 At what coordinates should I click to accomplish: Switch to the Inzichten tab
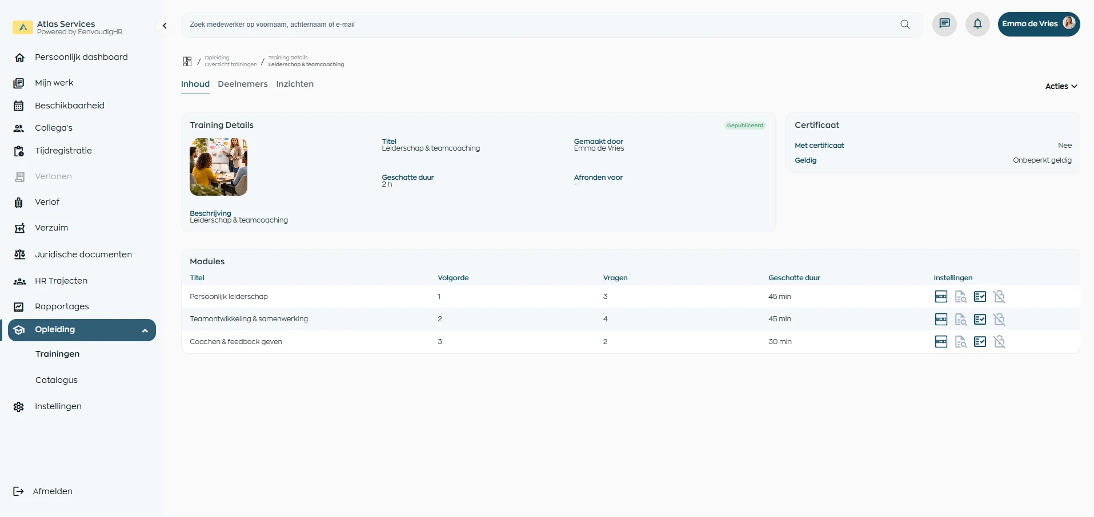[294, 84]
